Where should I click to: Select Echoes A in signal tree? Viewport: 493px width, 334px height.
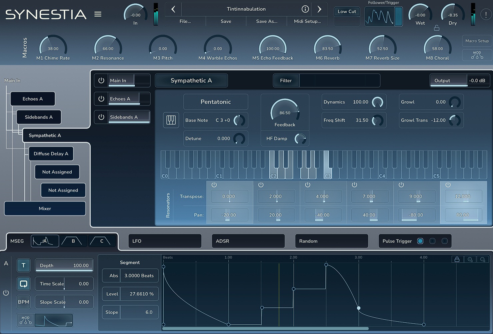(x=33, y=99)
